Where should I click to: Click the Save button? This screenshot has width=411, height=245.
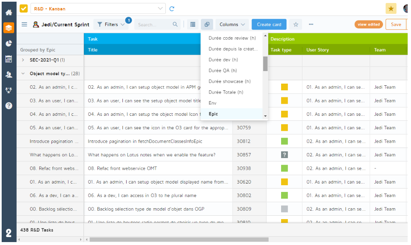(x=396, y=25)
